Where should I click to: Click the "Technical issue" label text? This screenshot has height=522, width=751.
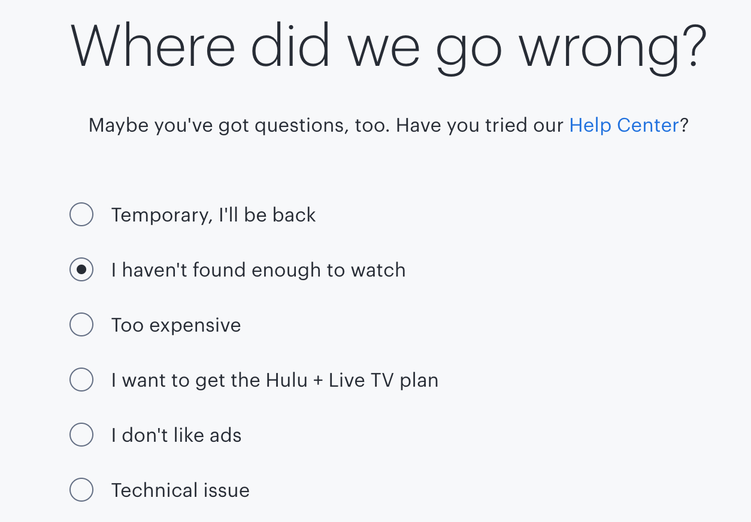point(180,490)
